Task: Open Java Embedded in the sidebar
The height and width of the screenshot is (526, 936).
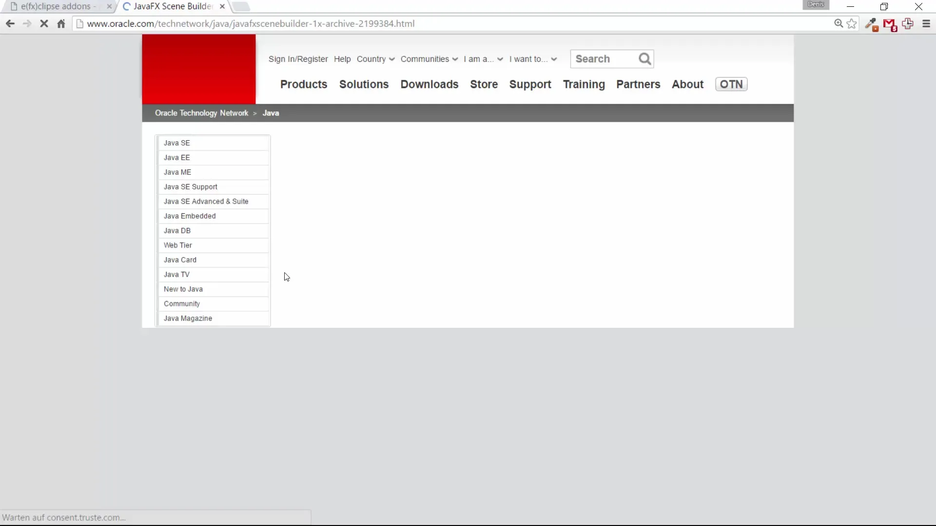Action: click(x=214, y=216)
